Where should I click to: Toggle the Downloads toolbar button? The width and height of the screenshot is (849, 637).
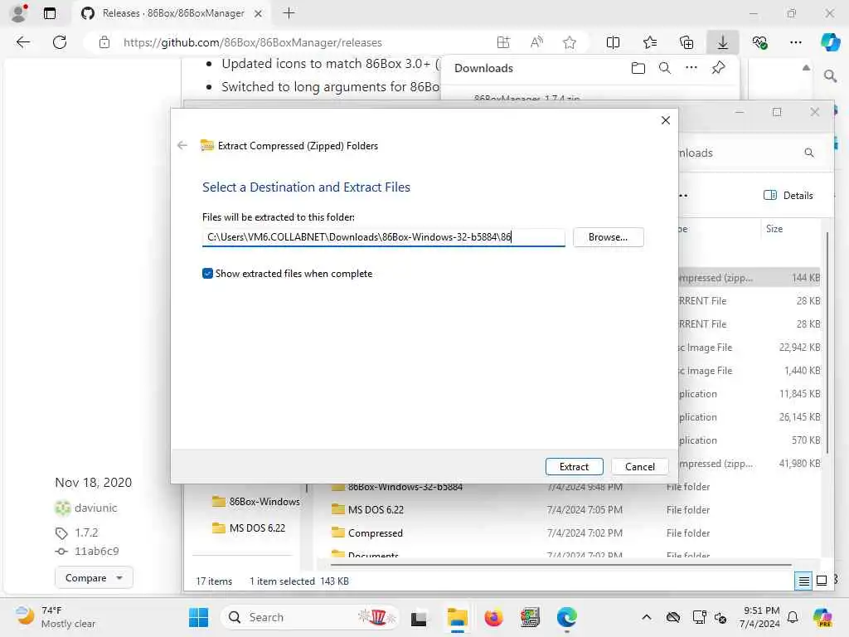click(x=723, y=42)
